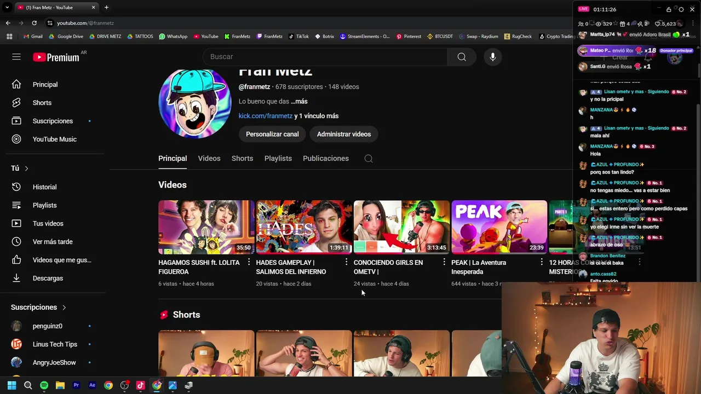Open the Windows Start menu
This screenshot has width=701, height=394.
tap(12, 385)
